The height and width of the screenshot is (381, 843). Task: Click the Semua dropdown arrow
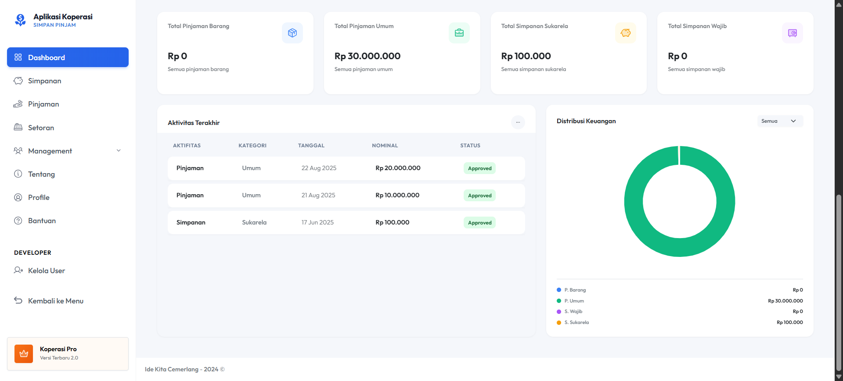[793, 121]
